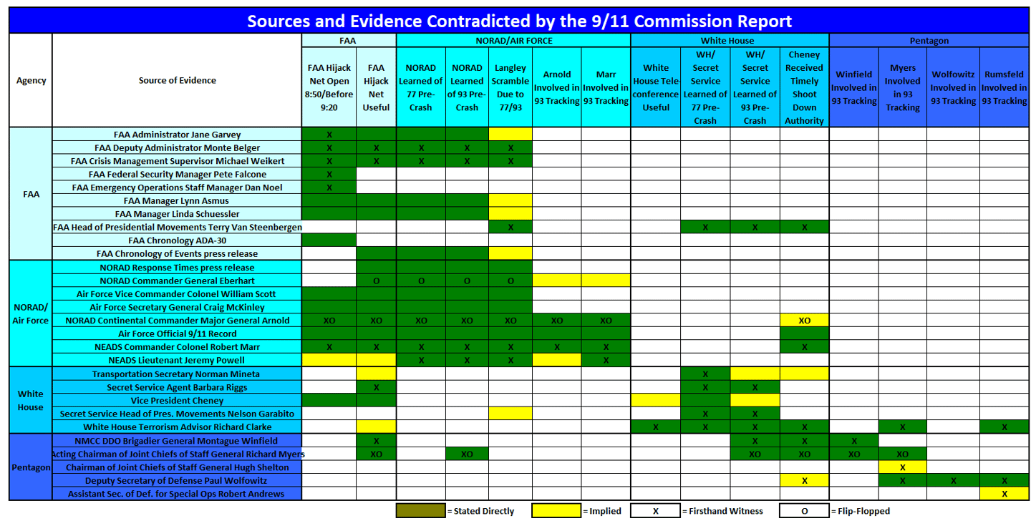Click the Pentagon column group header
This screenshot has height=526, width=1031.
(929, 41)
